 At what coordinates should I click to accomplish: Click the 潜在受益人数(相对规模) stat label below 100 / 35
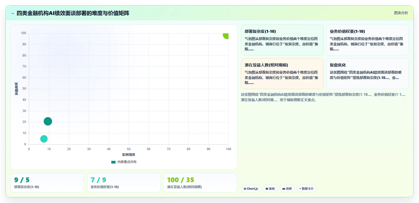(184, 187)
